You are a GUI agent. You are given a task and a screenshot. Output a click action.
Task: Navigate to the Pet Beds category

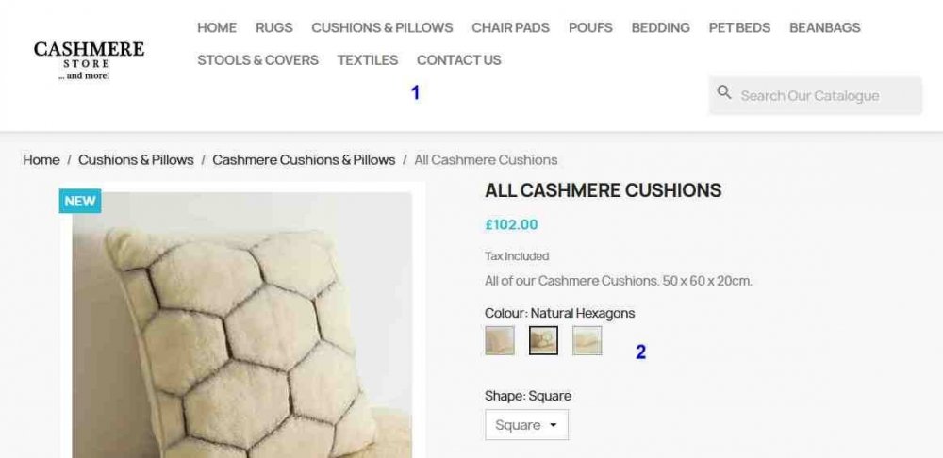[x=739, y=27]
